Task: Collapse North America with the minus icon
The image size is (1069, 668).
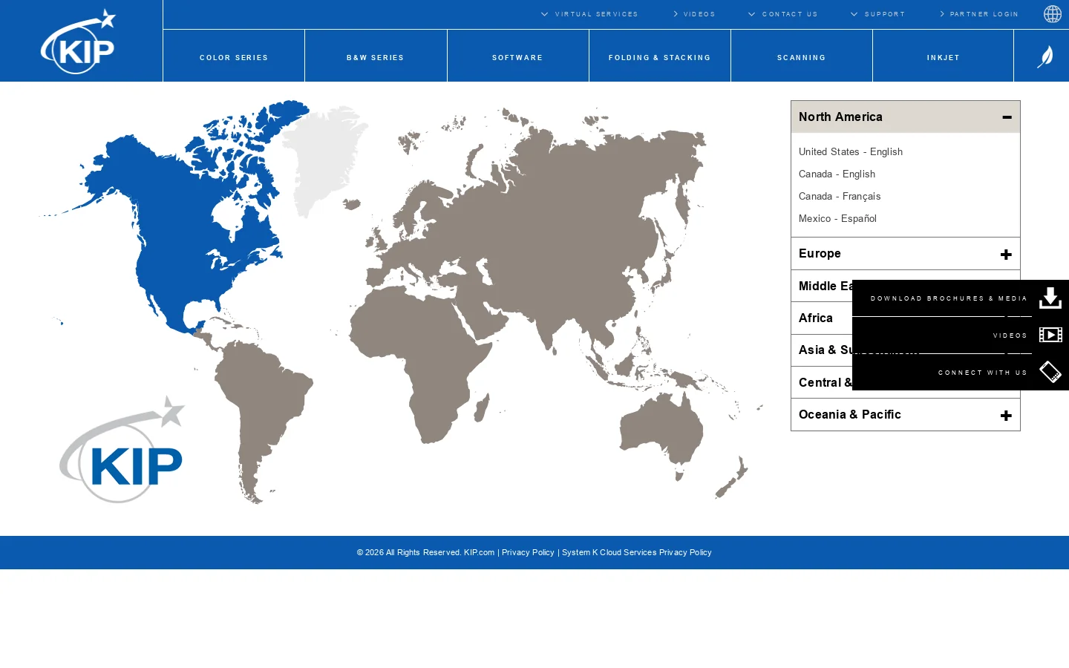Action: [x=1007, y=117]
